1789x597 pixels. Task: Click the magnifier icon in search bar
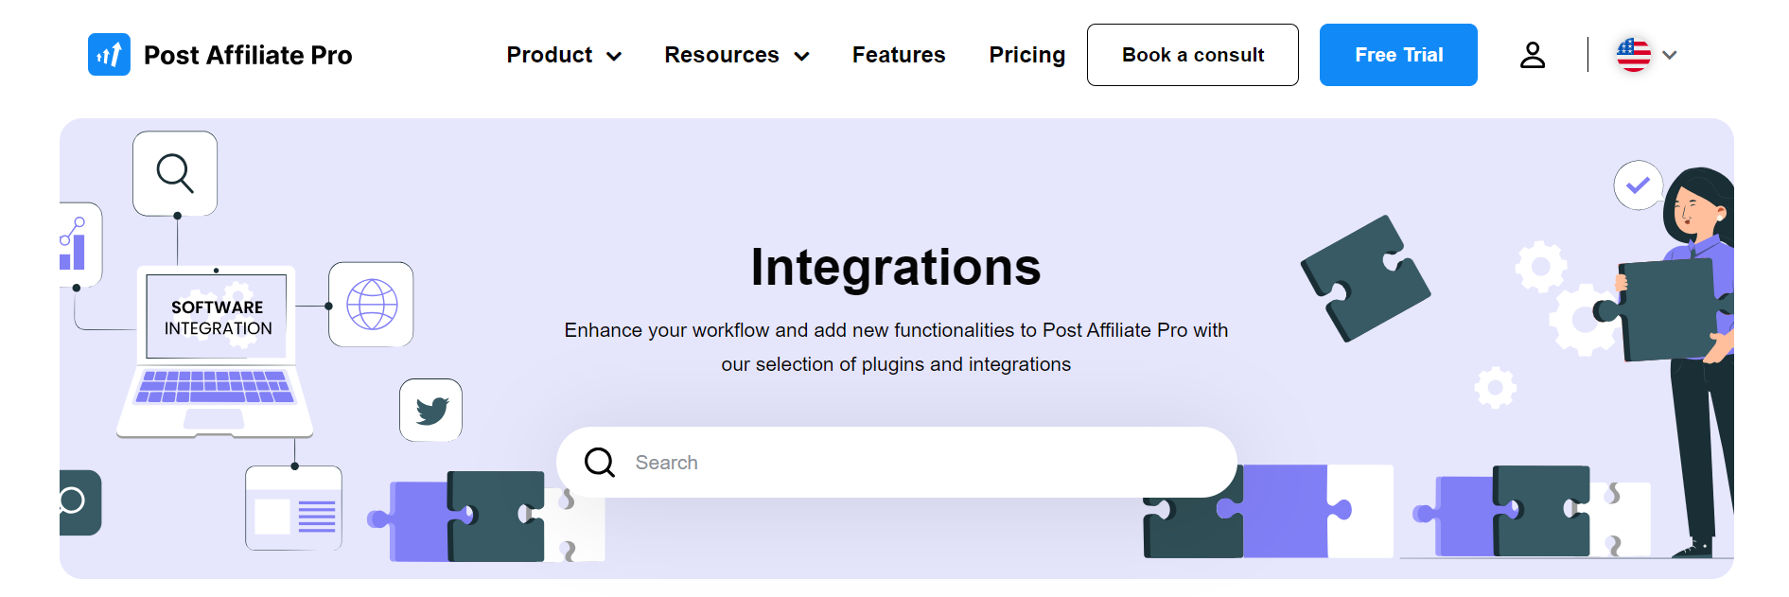pyautogui.click(x=600, y=462)
